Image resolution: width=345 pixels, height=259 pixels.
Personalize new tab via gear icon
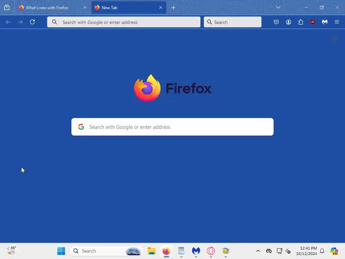point(335,39)
